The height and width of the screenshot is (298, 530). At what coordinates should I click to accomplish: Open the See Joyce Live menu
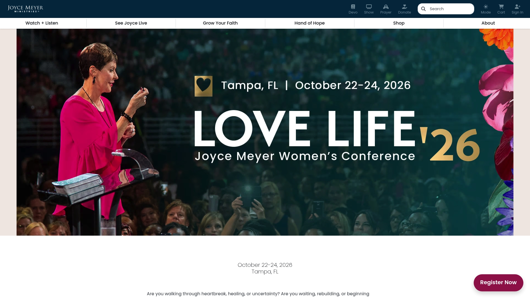(x=131, y=23)
